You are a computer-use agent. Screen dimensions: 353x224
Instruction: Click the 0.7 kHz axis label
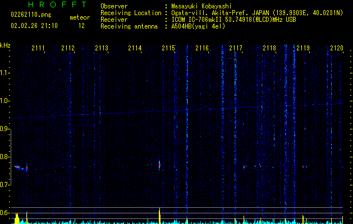pos(4,185)
